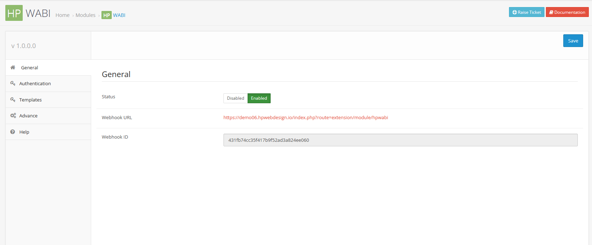Click the WABI breadcrumb link
592x245 pixels.
tap(119, 15)
